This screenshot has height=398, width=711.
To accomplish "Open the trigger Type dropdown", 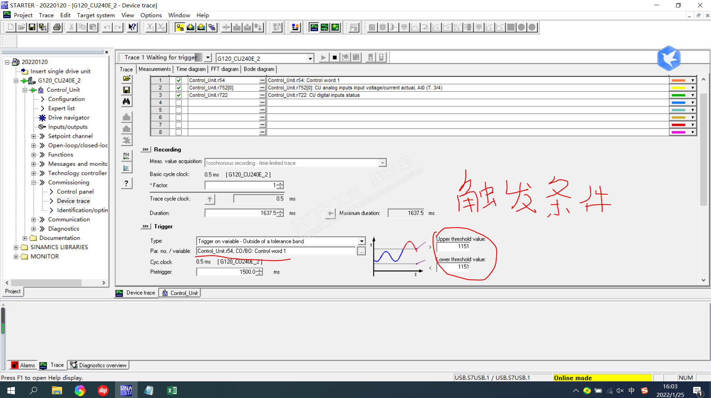I will [362, 241].
